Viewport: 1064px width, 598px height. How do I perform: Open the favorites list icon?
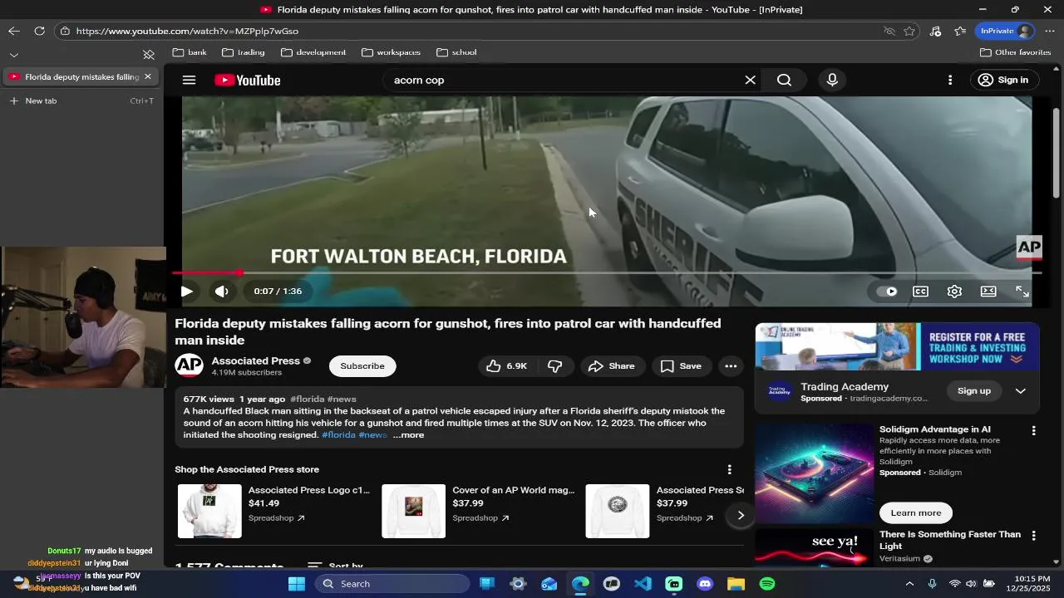(960, 31)
